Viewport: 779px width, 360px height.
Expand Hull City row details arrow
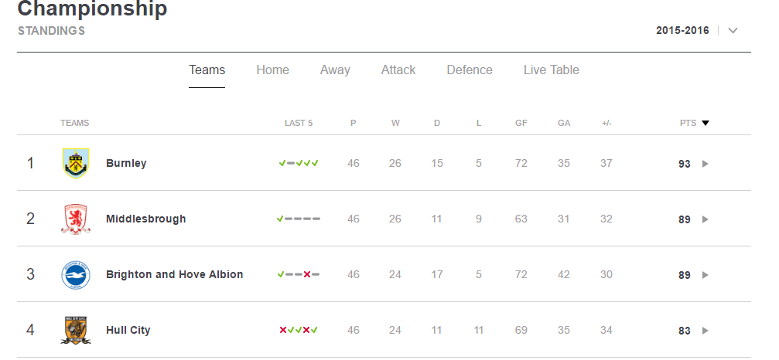click(x=705, y=330)
